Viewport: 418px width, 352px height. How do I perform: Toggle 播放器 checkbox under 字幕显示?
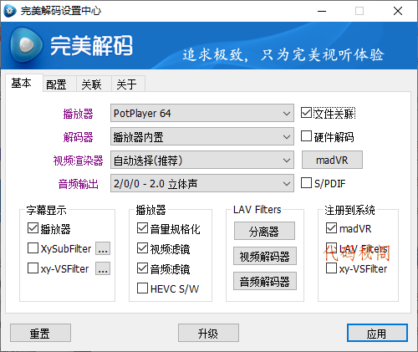pos(33,228)
